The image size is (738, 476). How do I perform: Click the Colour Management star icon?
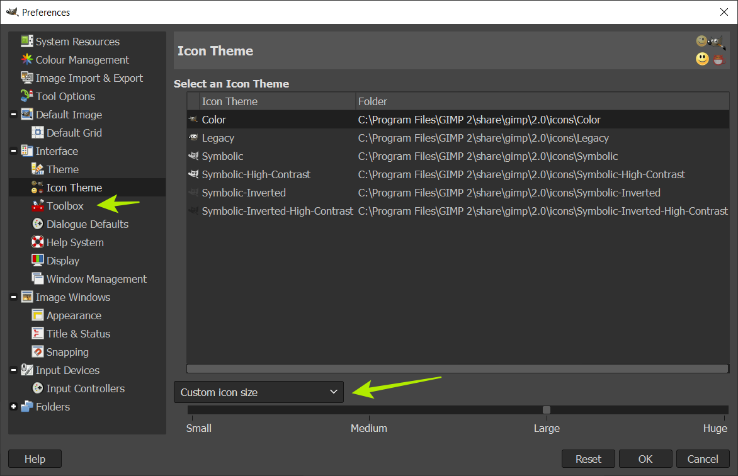[x=27, y=59]
